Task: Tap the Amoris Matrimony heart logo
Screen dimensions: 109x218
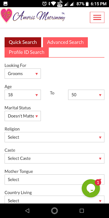Action: click(x=6, y=16)
